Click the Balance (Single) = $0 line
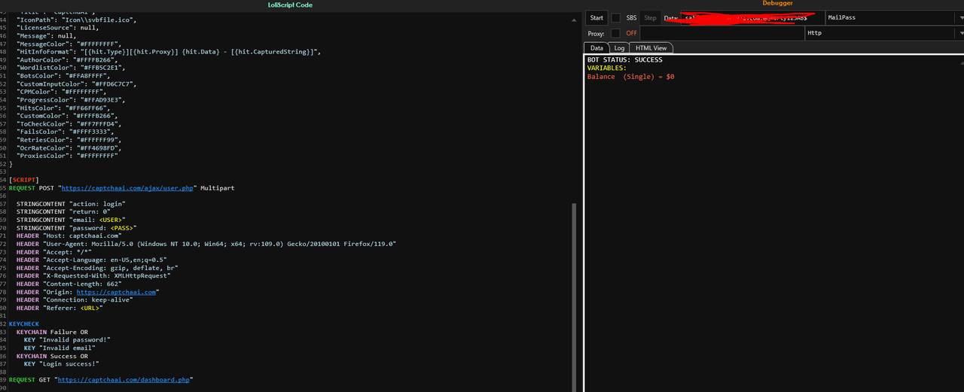 [630, 77]
